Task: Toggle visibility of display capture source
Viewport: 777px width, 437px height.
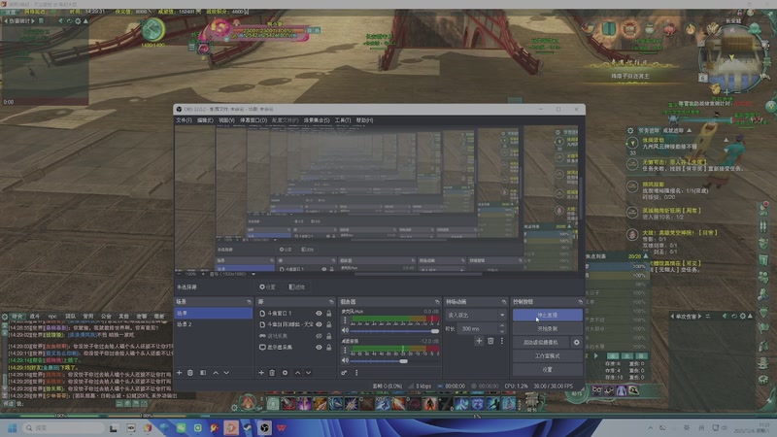Action: pos(319,348)
